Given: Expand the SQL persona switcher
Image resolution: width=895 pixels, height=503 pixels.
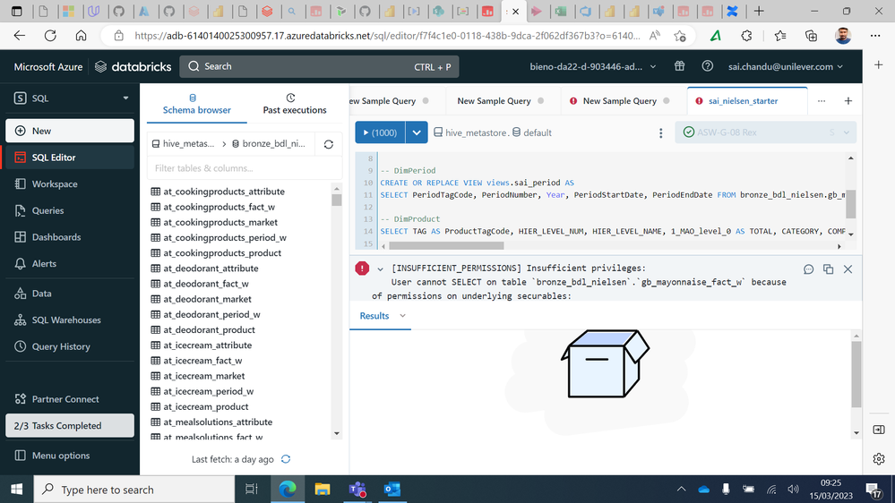Looking at the screenshot, I should (125, 98).
